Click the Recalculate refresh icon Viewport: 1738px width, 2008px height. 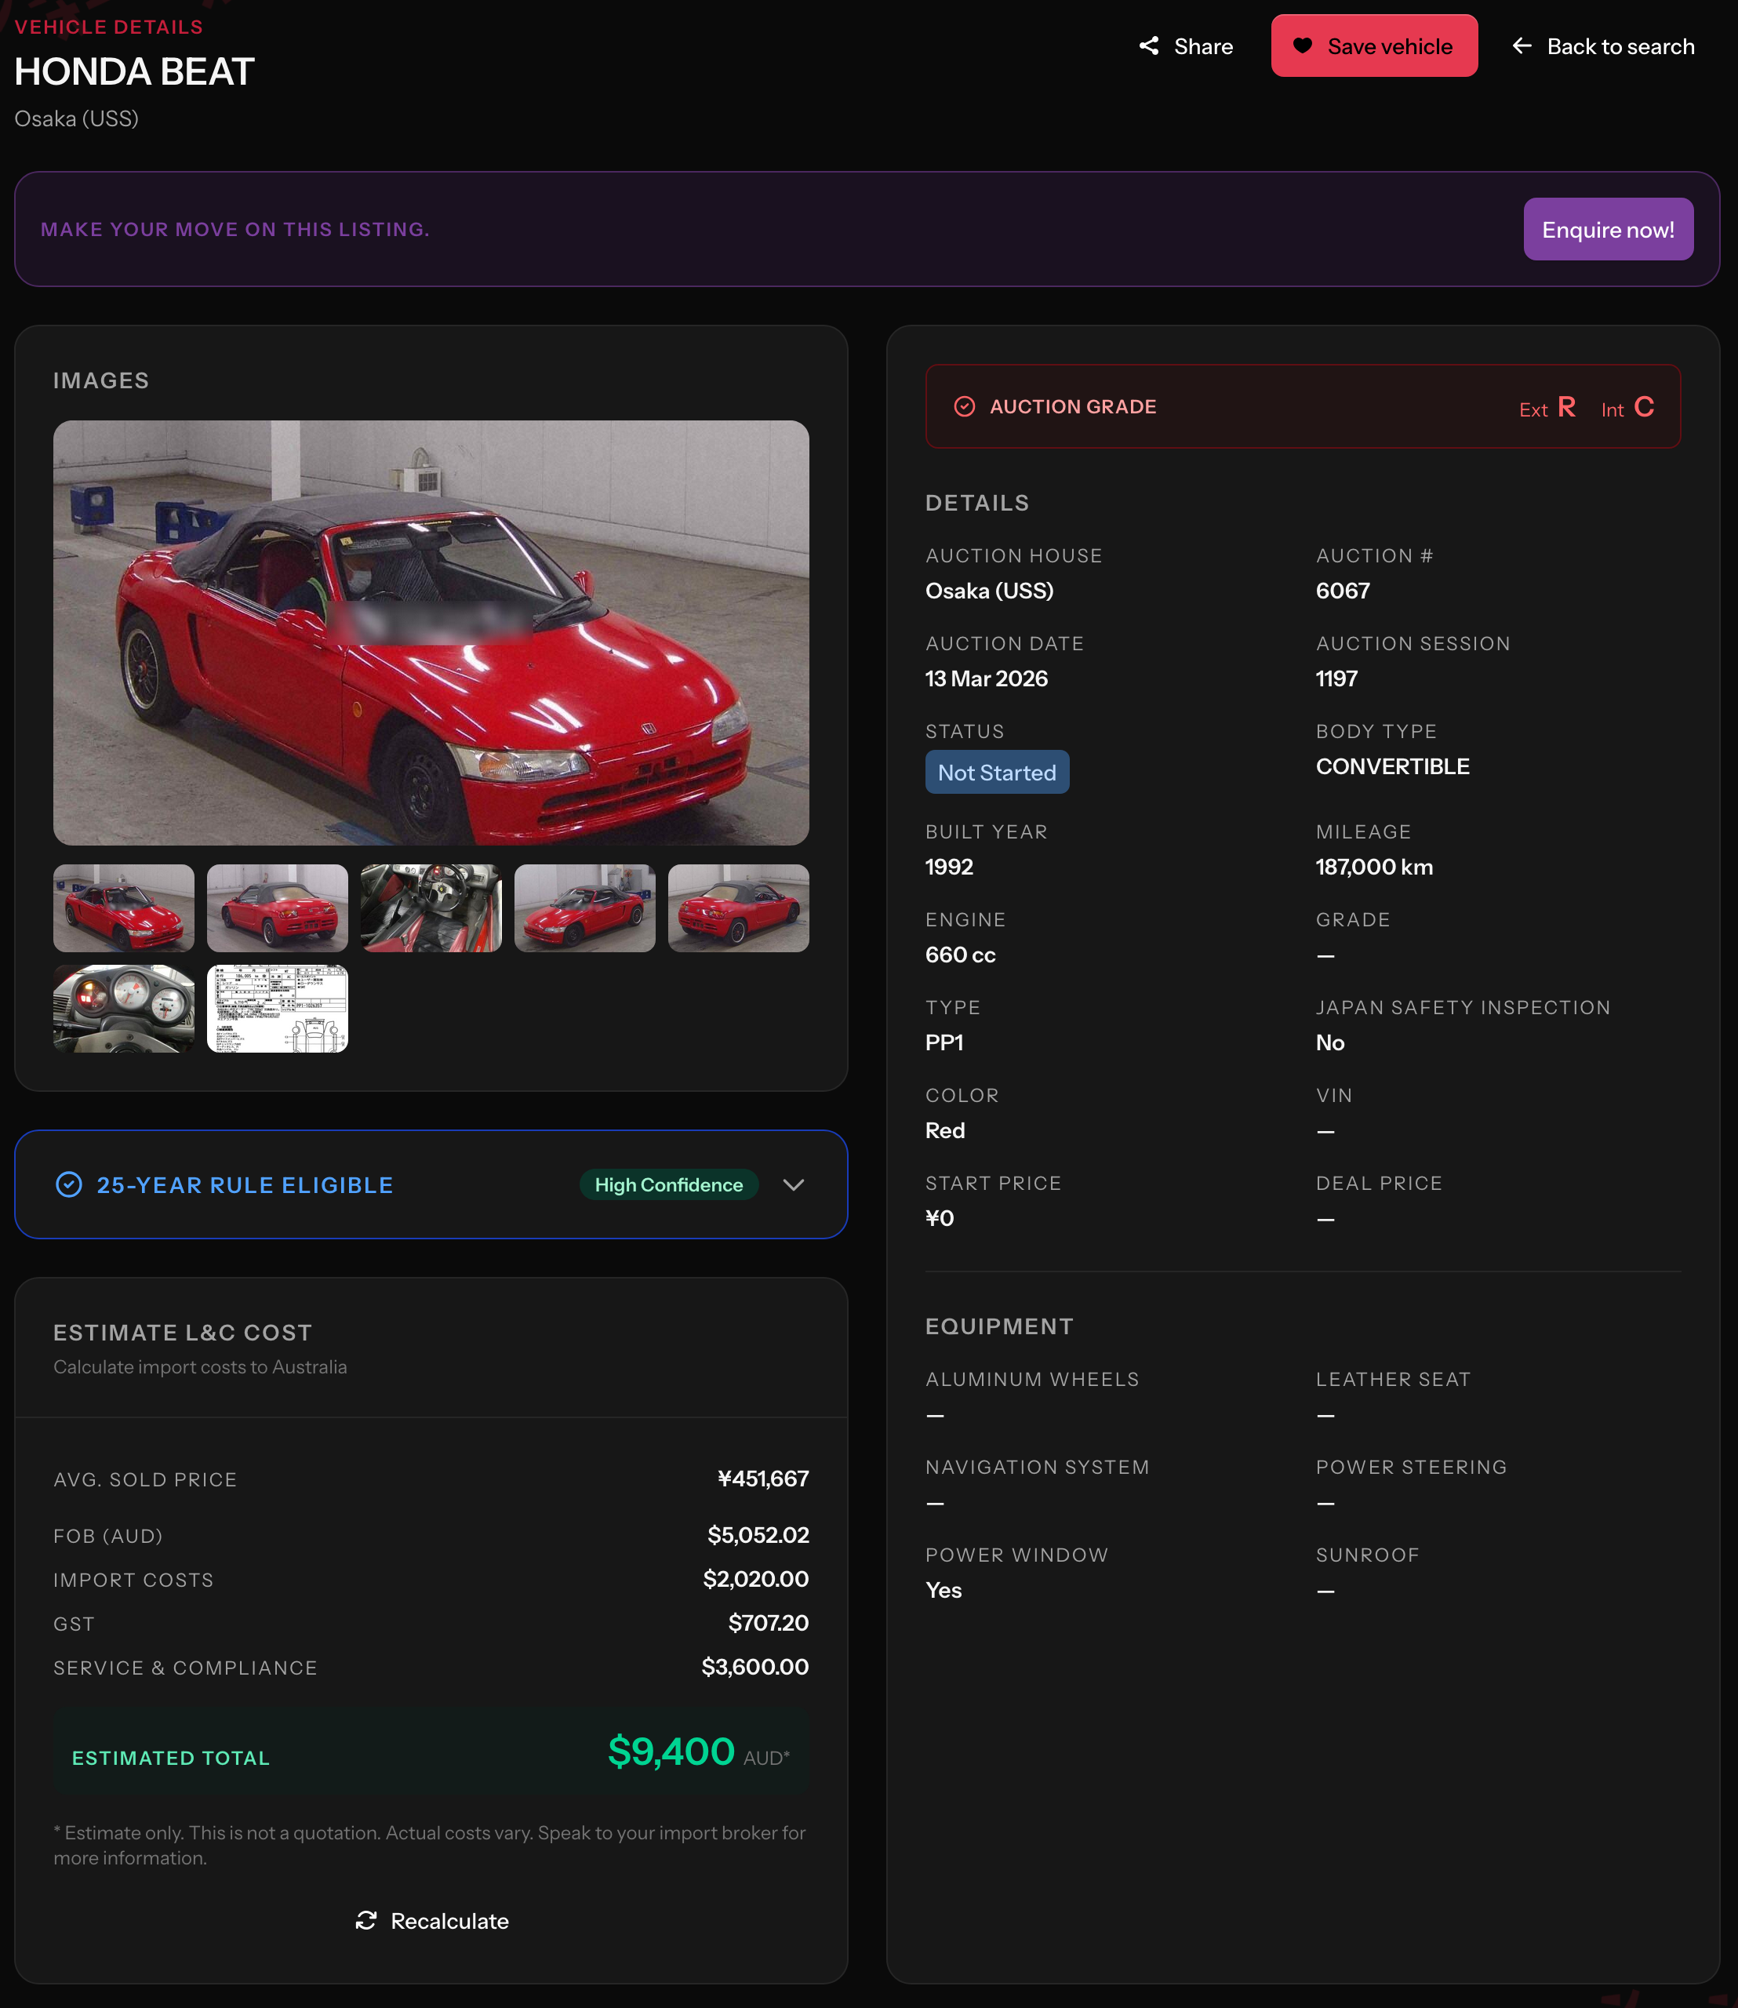click(x=365, y=1921)
